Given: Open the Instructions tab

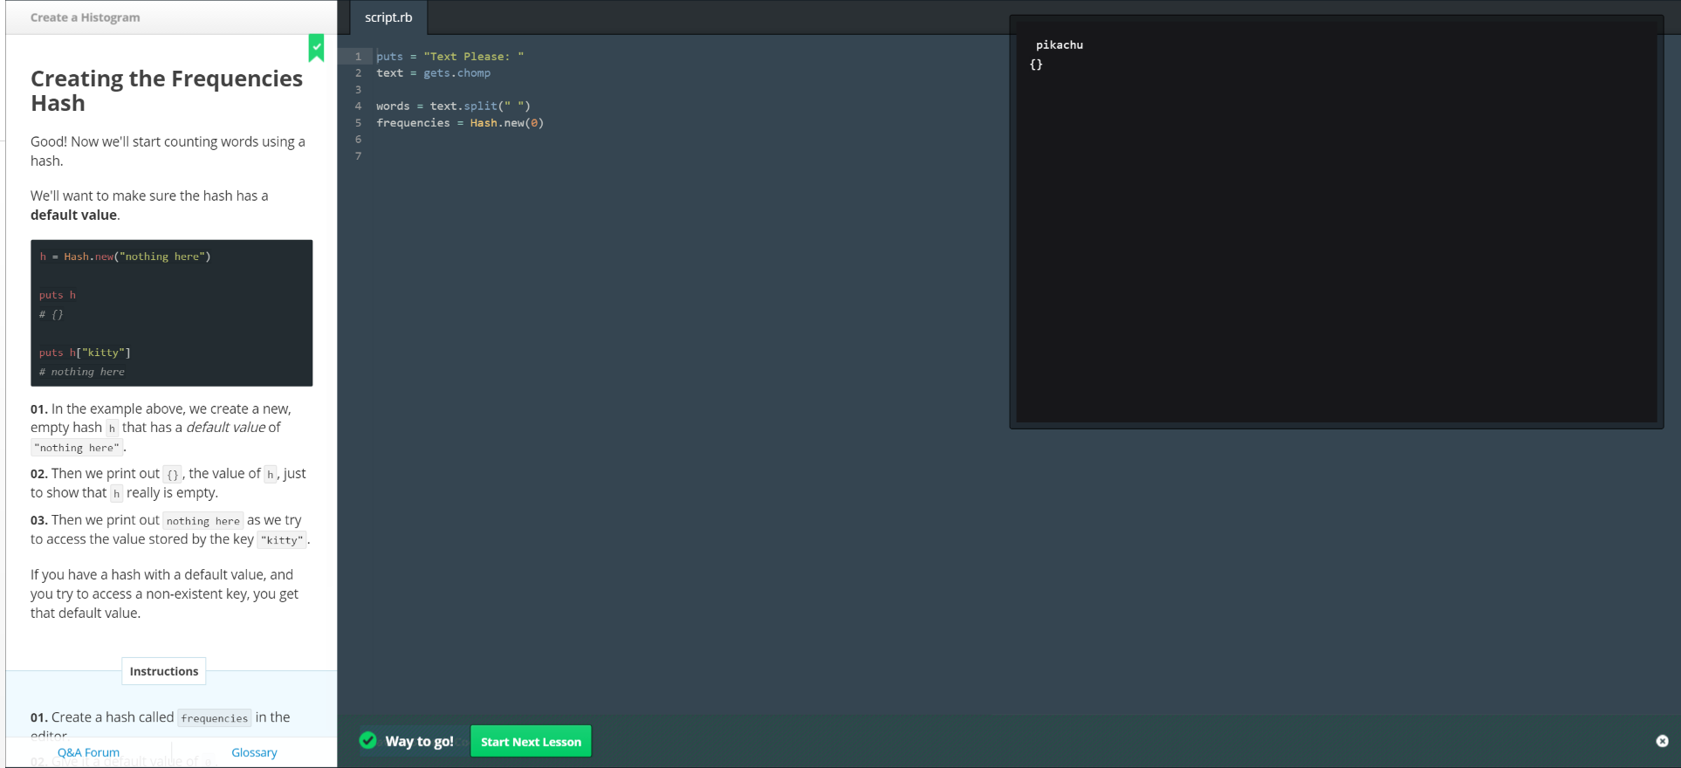Looking at the screenshot, I should tap(164, 671).
